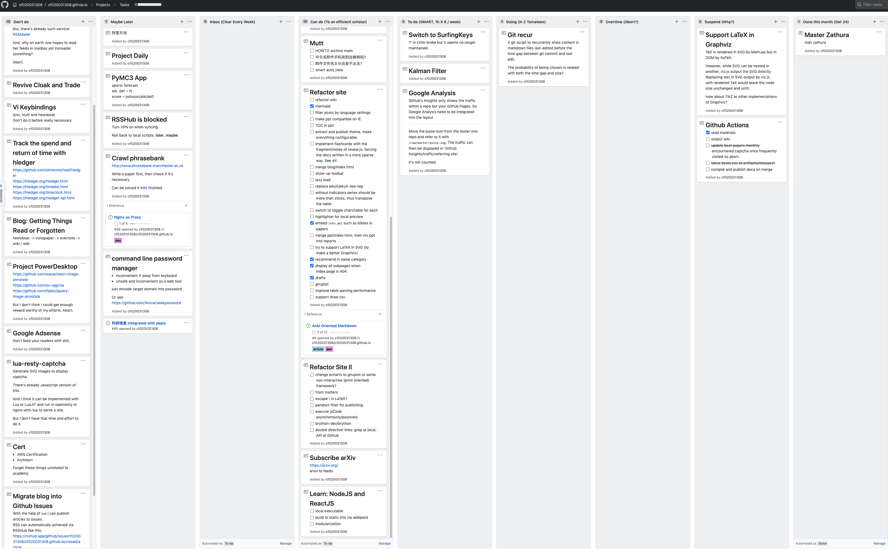
Task: Add a card to Maybe Later column
Action: (182, 22)
